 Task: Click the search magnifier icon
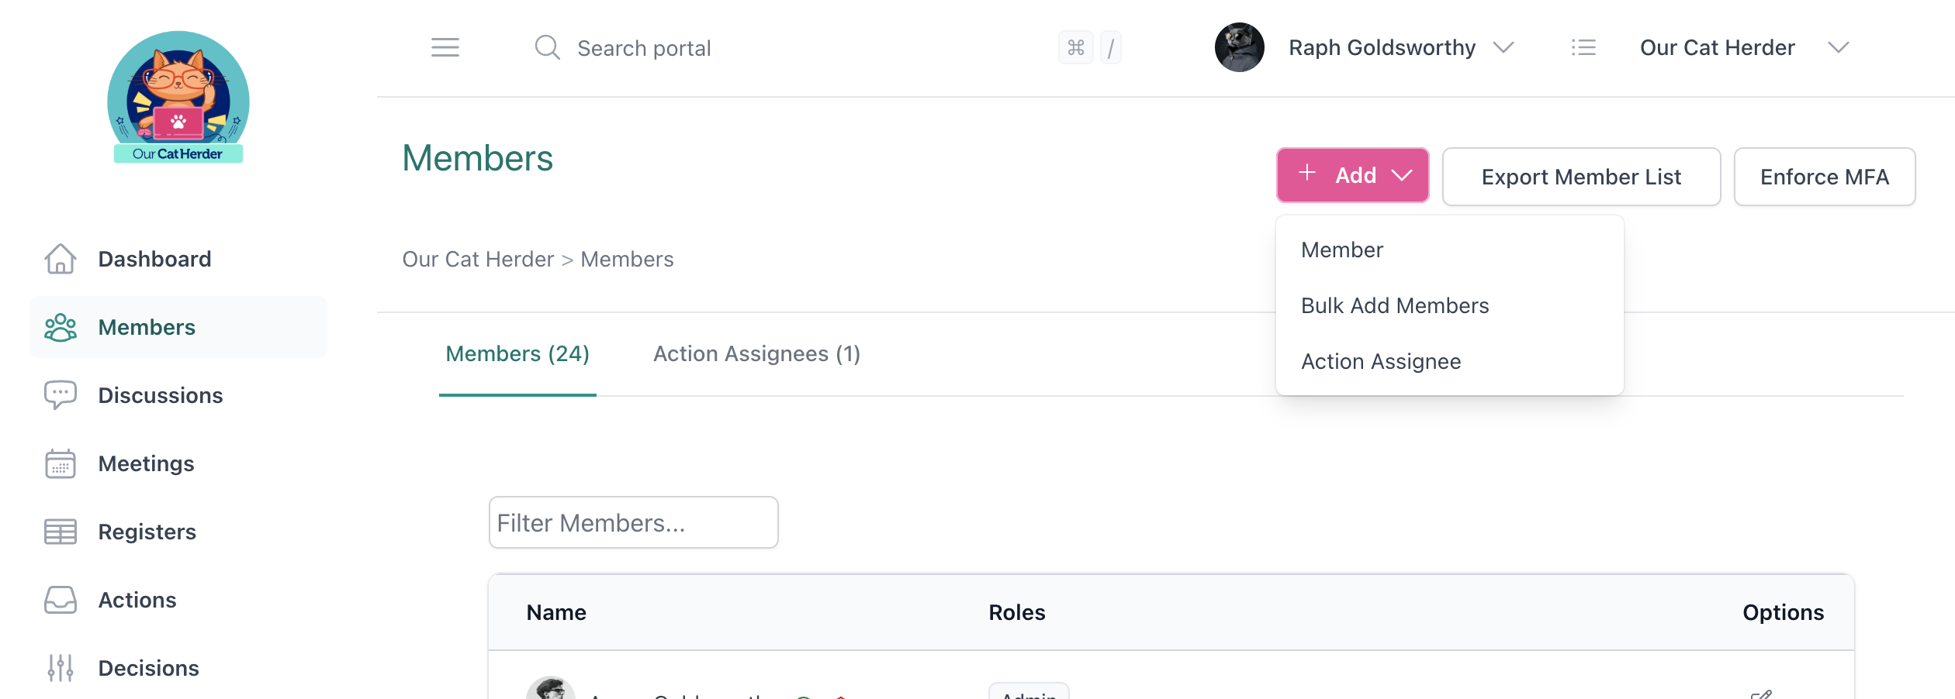547,47
